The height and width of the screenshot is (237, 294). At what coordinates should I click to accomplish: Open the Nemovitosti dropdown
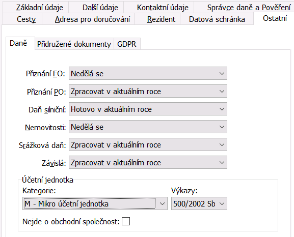tap(148, 127)
